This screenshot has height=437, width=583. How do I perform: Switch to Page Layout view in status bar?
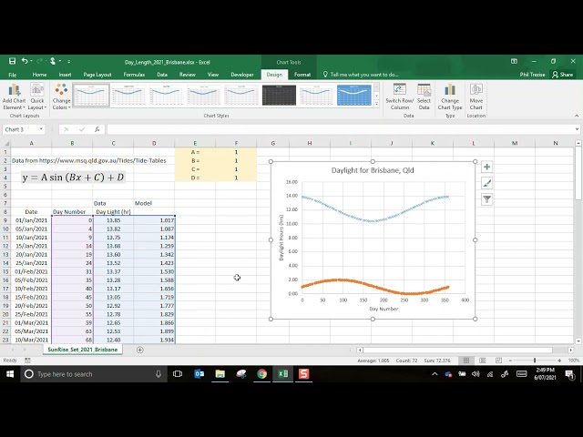(482, 361)
